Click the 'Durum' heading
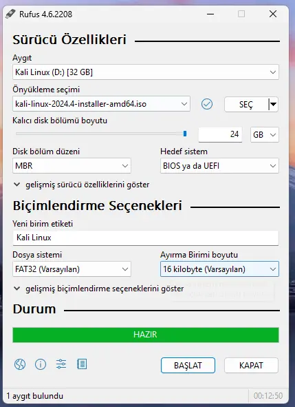Viewport: 295px width, 407px height. click(x=34, y=309)
